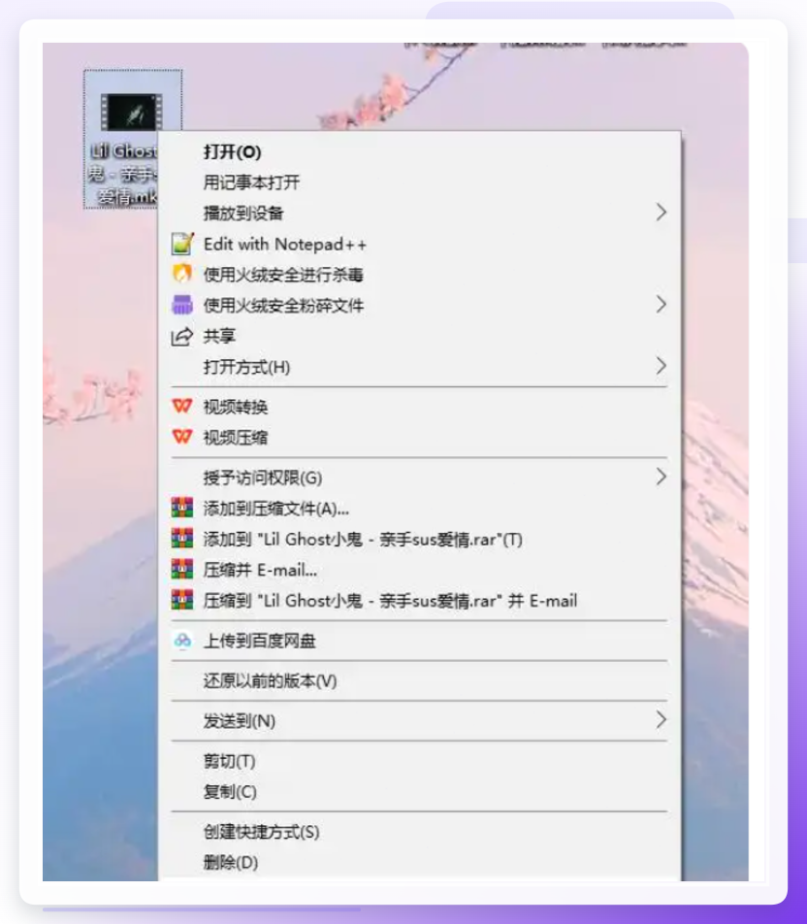Click the WinRAR icon beside 添加到压缩文件(A)
The width and height of the screenshot is (807, 924).
pos(182,508)
